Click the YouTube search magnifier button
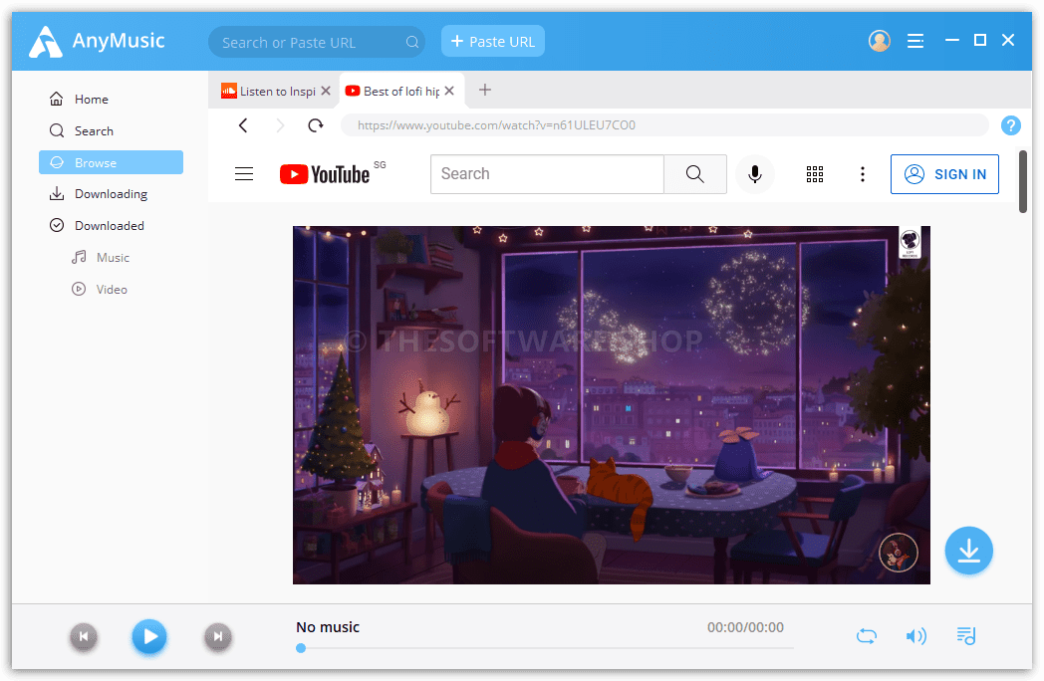The height and width of the screenshot is (681, 1044). pyautogui.click(x=695, y=174)
